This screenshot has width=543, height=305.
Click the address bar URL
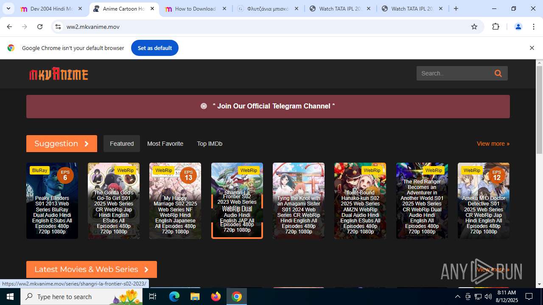tap(93, 27)
